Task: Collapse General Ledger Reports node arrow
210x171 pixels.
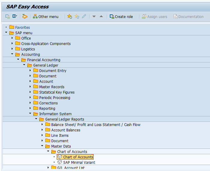Action: point(36,119)
